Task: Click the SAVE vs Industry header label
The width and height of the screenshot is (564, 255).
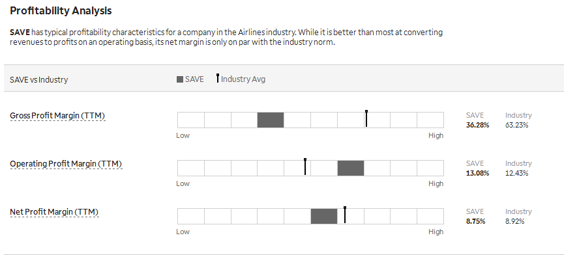Action: pyautogui.click(x=39, y=79)
